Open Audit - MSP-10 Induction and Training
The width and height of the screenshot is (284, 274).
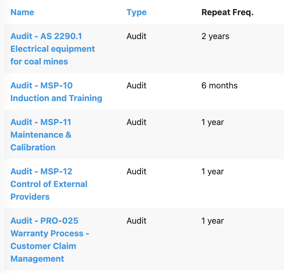pyautogui.click(x=56, y=92)
